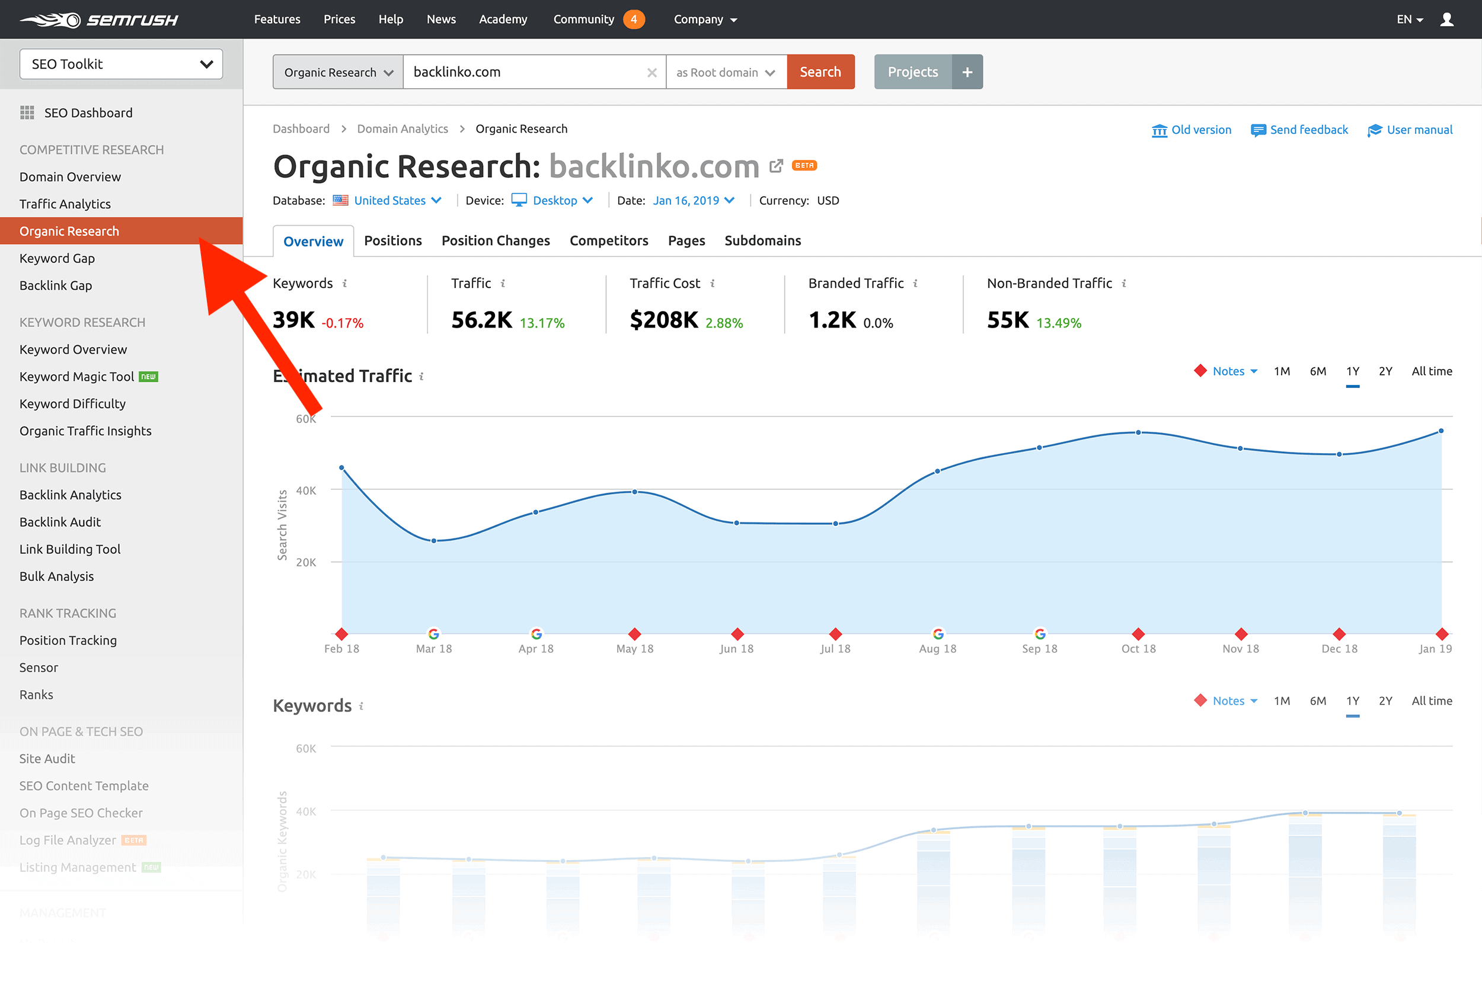Image resolution: width=1482 pixels, height=991 pixels.
Task: Click the Keyword Gap icon
Action: pos(56,258)
